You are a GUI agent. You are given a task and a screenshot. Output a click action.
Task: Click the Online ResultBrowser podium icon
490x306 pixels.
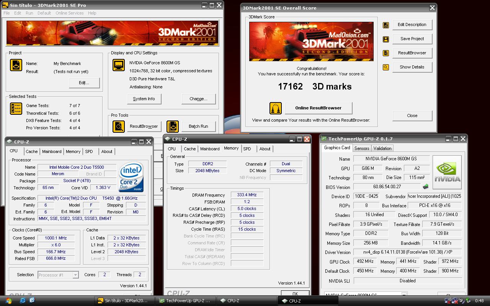point(276,108)
